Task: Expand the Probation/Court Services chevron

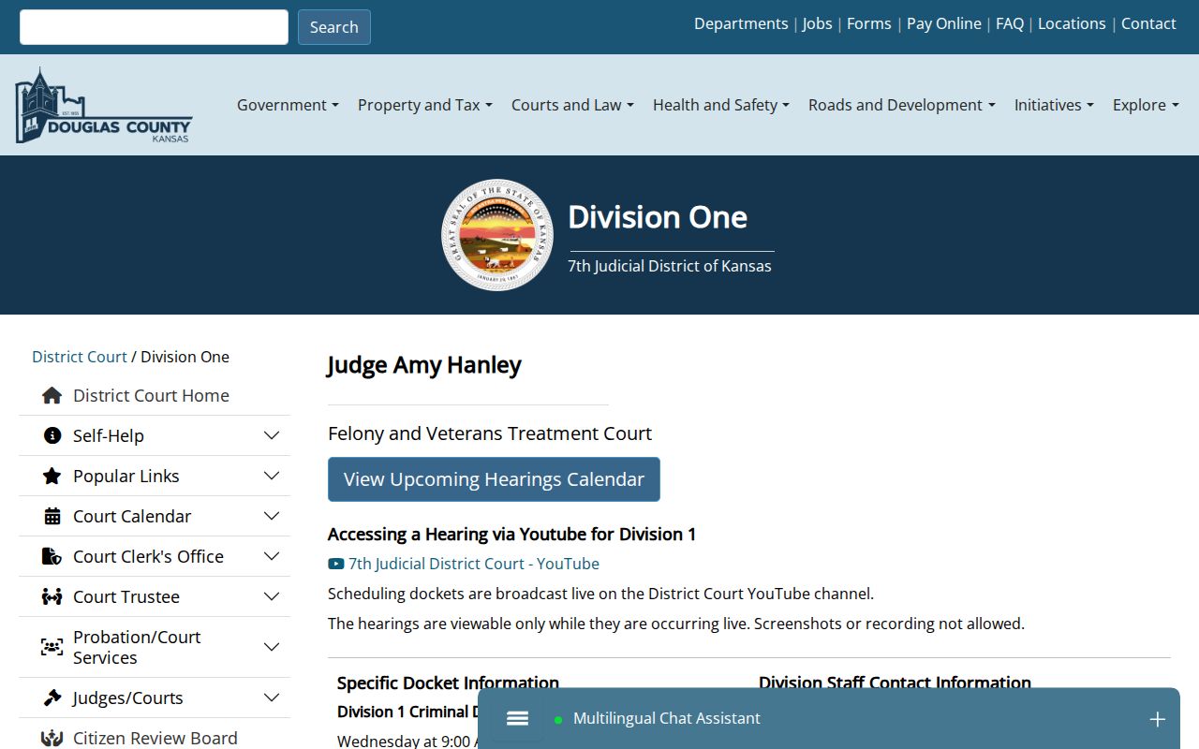Action: click(x=272, y=647)
